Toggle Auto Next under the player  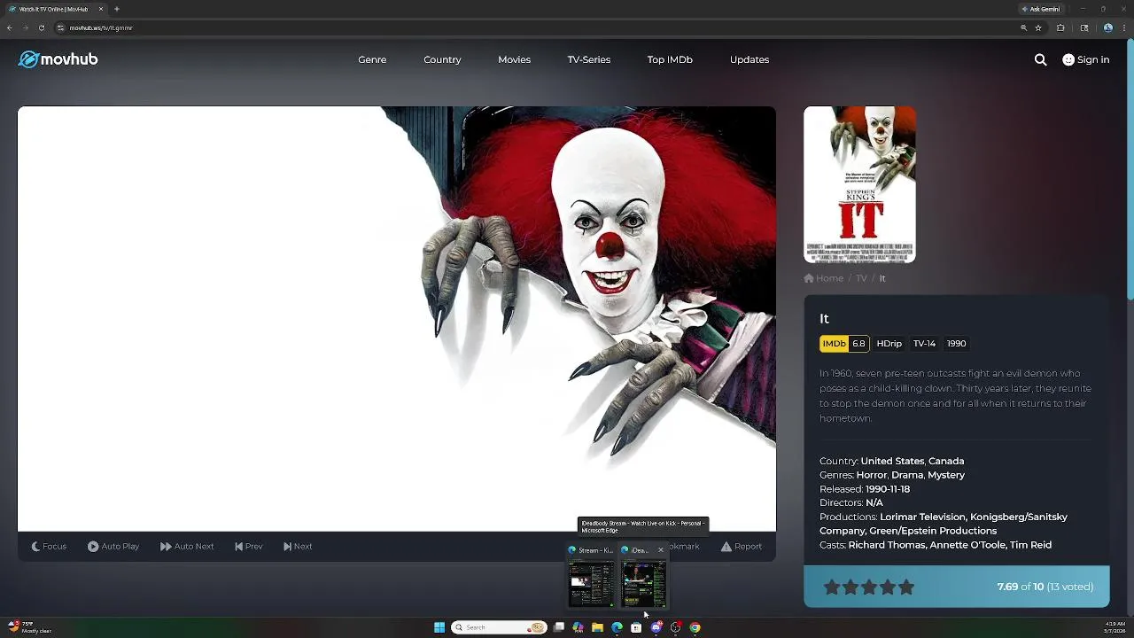(x=187, y=547)
